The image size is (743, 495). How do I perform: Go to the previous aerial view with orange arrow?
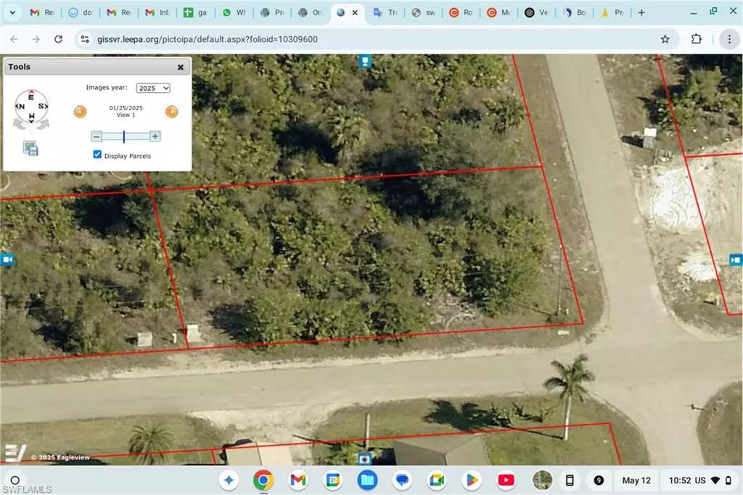click(81, 112)
